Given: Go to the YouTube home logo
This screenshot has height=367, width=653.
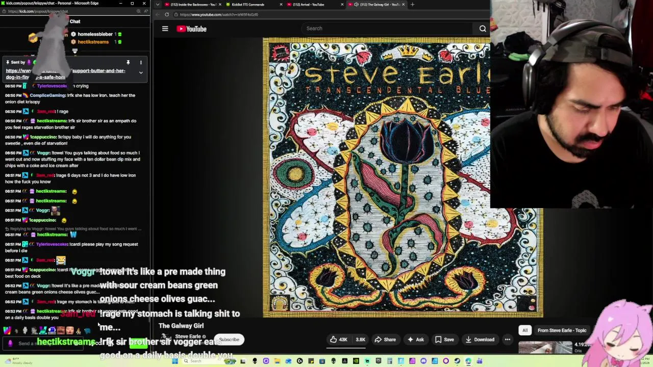Looking at the screenshot, I should [x=191, y=29].
